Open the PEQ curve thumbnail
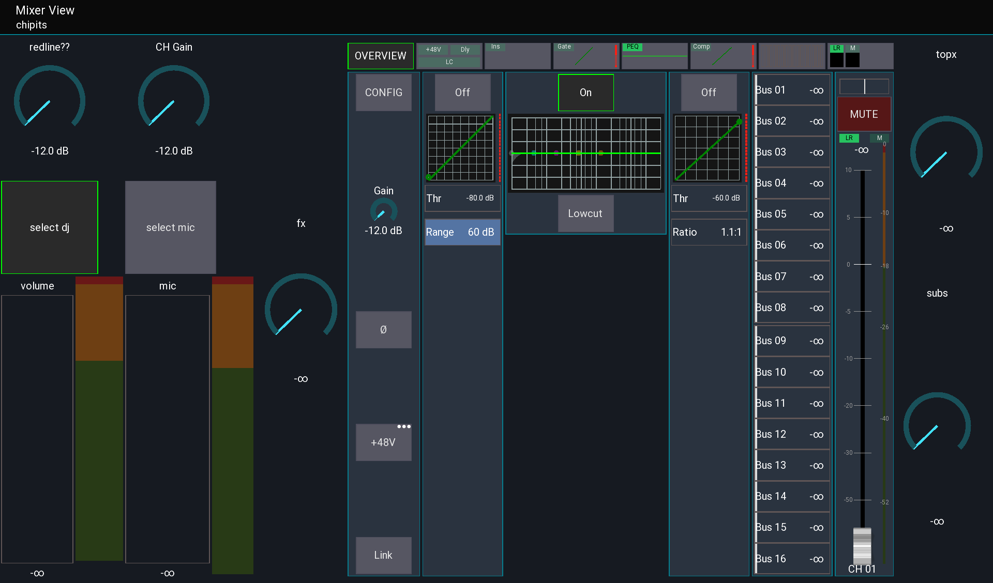The height and width of the screenshot is (583, 993). coord(654,56)
